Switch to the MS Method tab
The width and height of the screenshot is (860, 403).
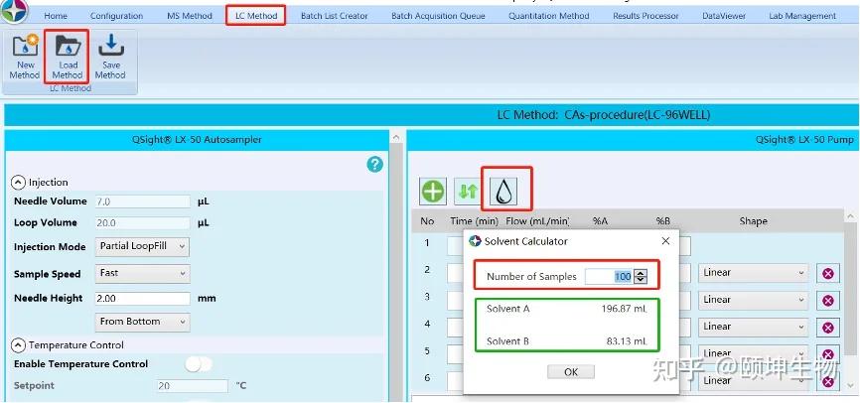(190, 16)
